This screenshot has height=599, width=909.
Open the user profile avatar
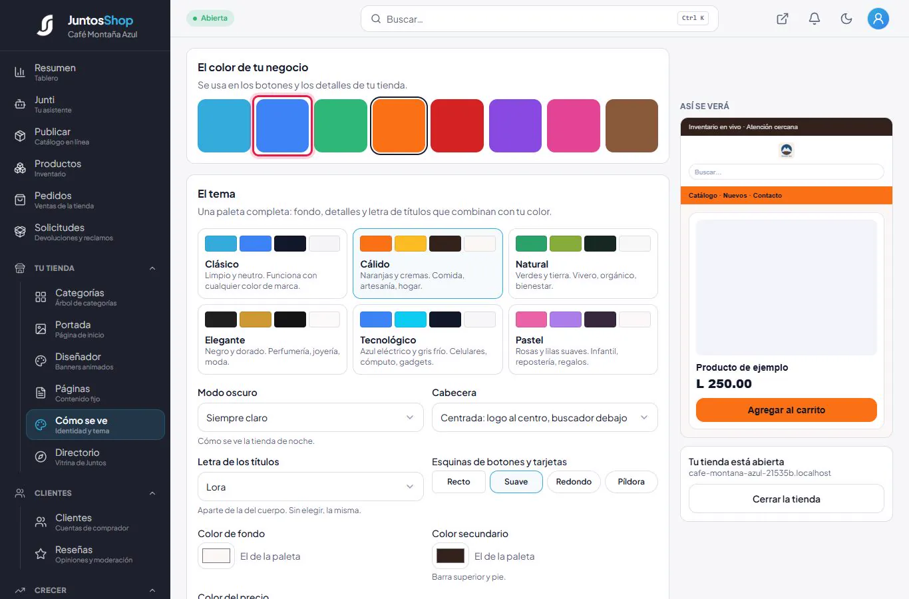(x=878, y=19)
